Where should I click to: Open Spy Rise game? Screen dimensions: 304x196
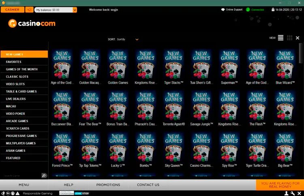point(229,147)
